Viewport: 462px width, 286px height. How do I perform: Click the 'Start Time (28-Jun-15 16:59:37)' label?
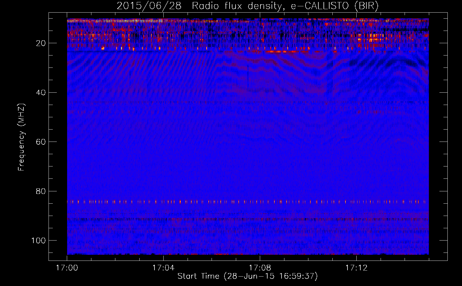[x=248, y=276]
